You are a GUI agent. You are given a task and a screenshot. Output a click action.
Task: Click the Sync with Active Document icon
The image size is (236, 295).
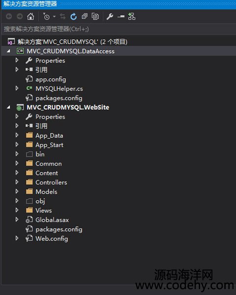click(x=62, y=17)
